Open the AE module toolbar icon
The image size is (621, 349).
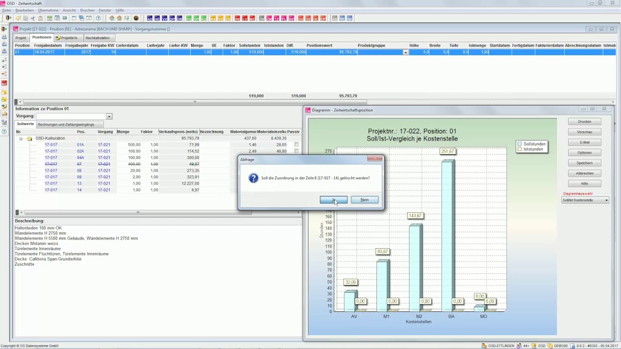tap(157, 18)
